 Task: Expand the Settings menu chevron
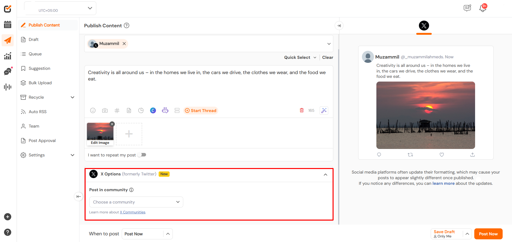click(x=72, y=155)
